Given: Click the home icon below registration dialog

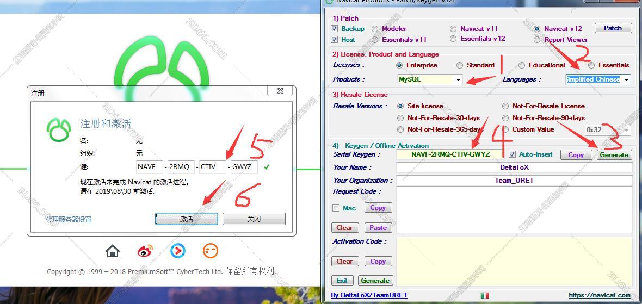Looking at the screenshot, I should 112,250.
